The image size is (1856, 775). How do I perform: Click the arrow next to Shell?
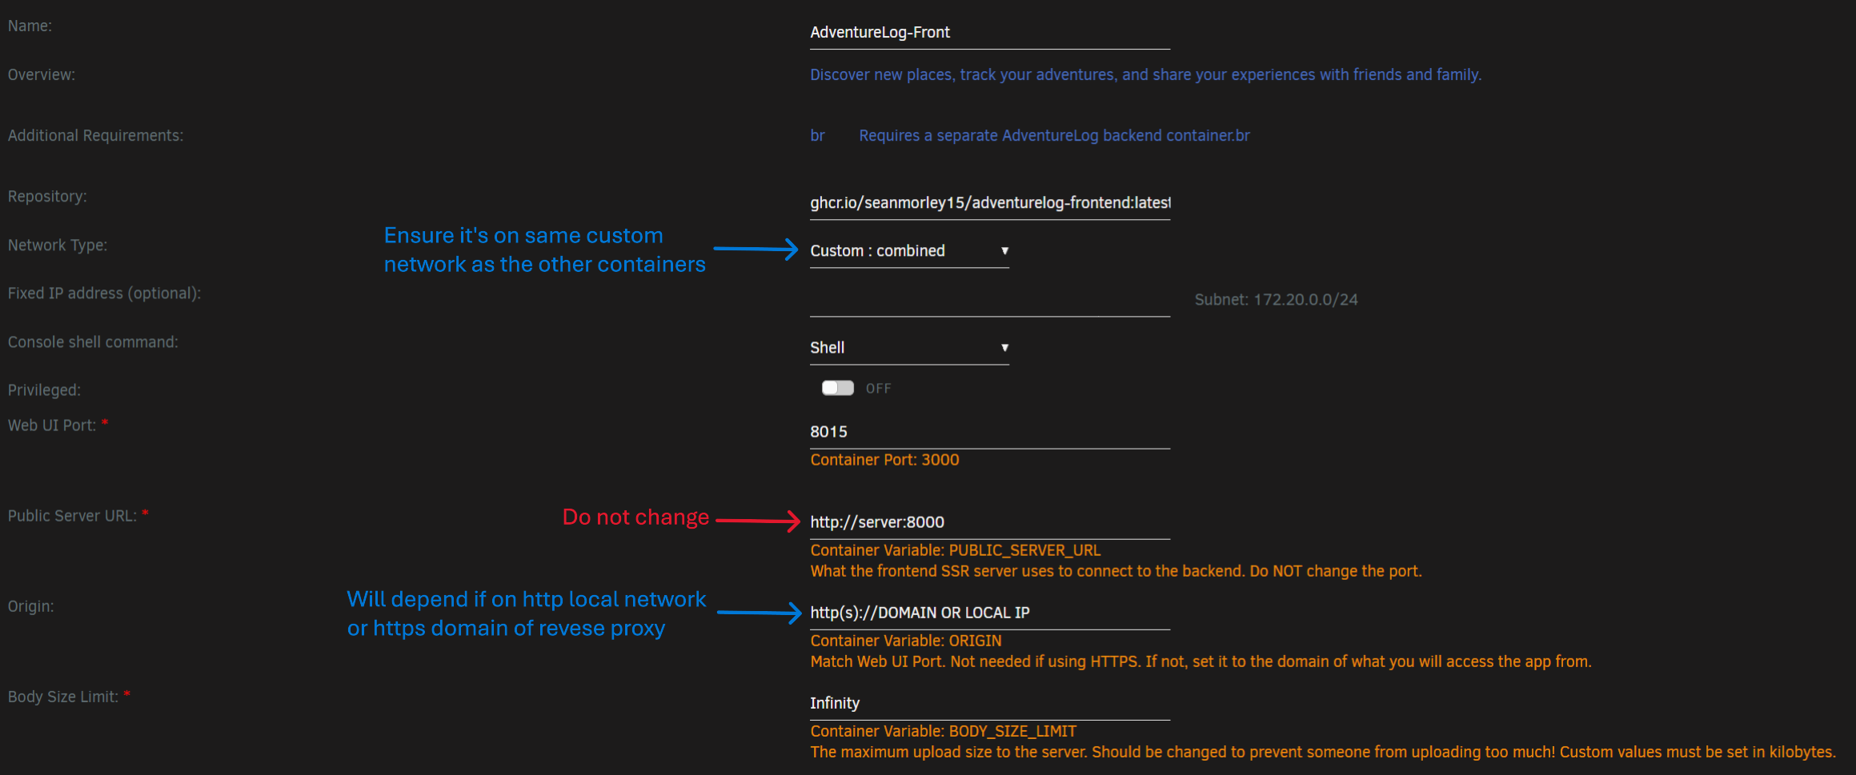(x=1004, y=348)
